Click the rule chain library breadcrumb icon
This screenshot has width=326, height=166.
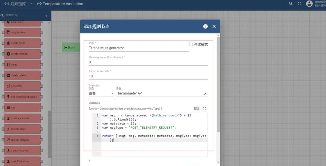coord(7,4)
